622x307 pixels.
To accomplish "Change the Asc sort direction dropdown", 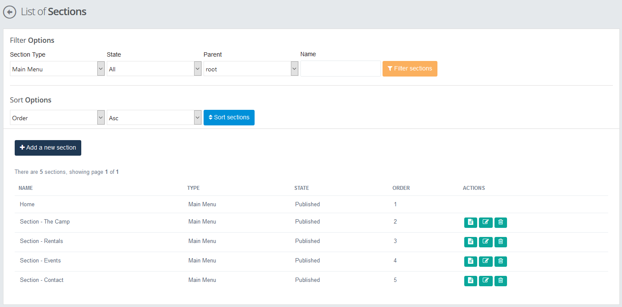I will click(x=154, y=118).
